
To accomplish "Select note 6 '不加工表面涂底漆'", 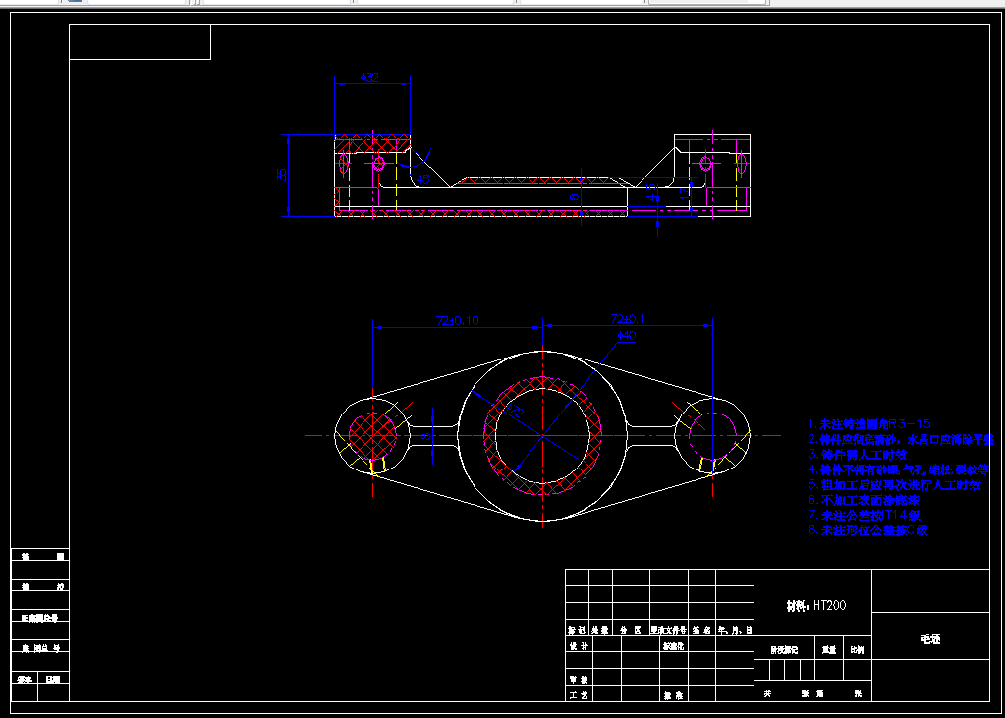I will click(864, 499).
